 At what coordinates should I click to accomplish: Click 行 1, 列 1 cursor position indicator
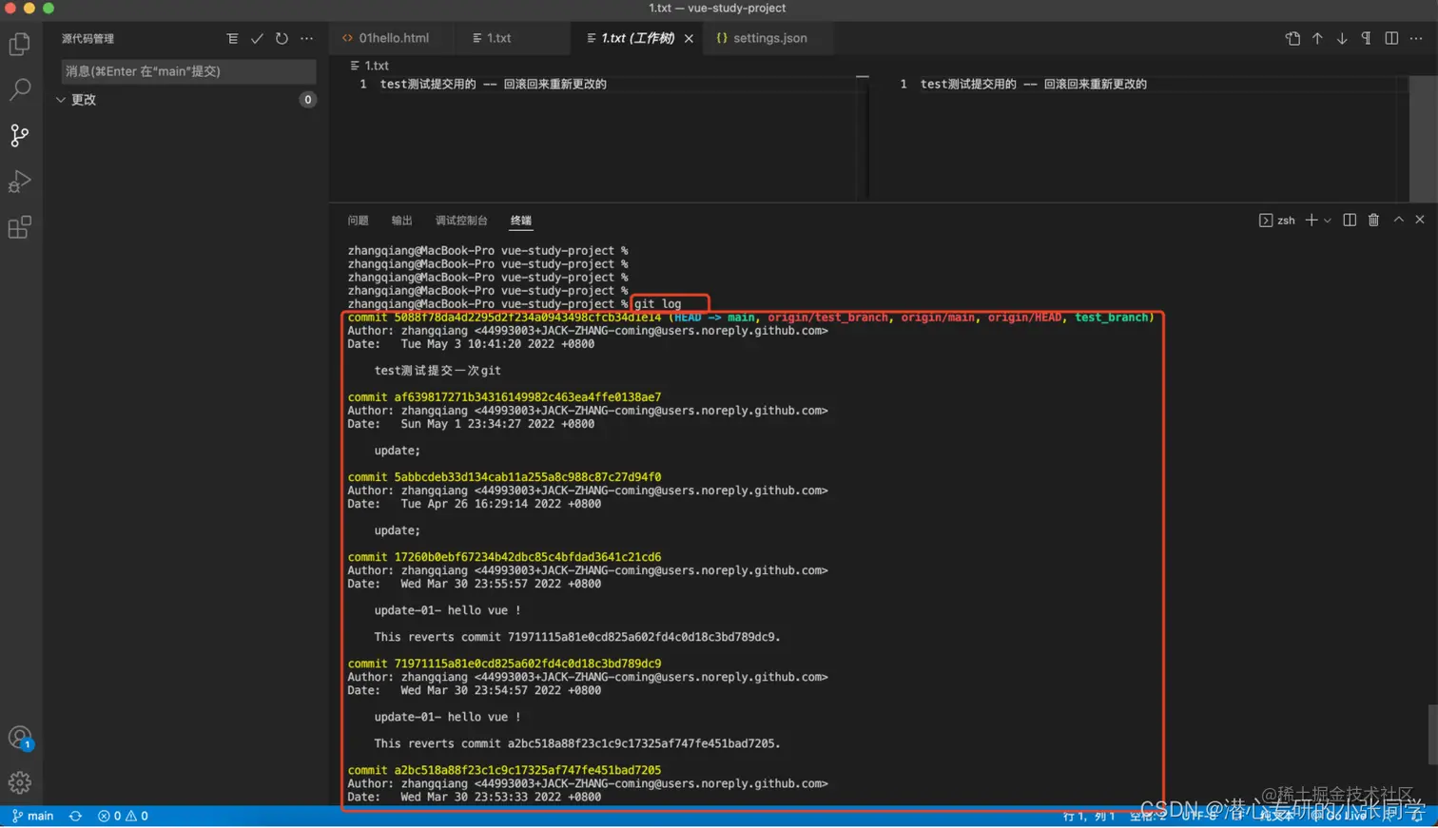(x=1089, y=817)
